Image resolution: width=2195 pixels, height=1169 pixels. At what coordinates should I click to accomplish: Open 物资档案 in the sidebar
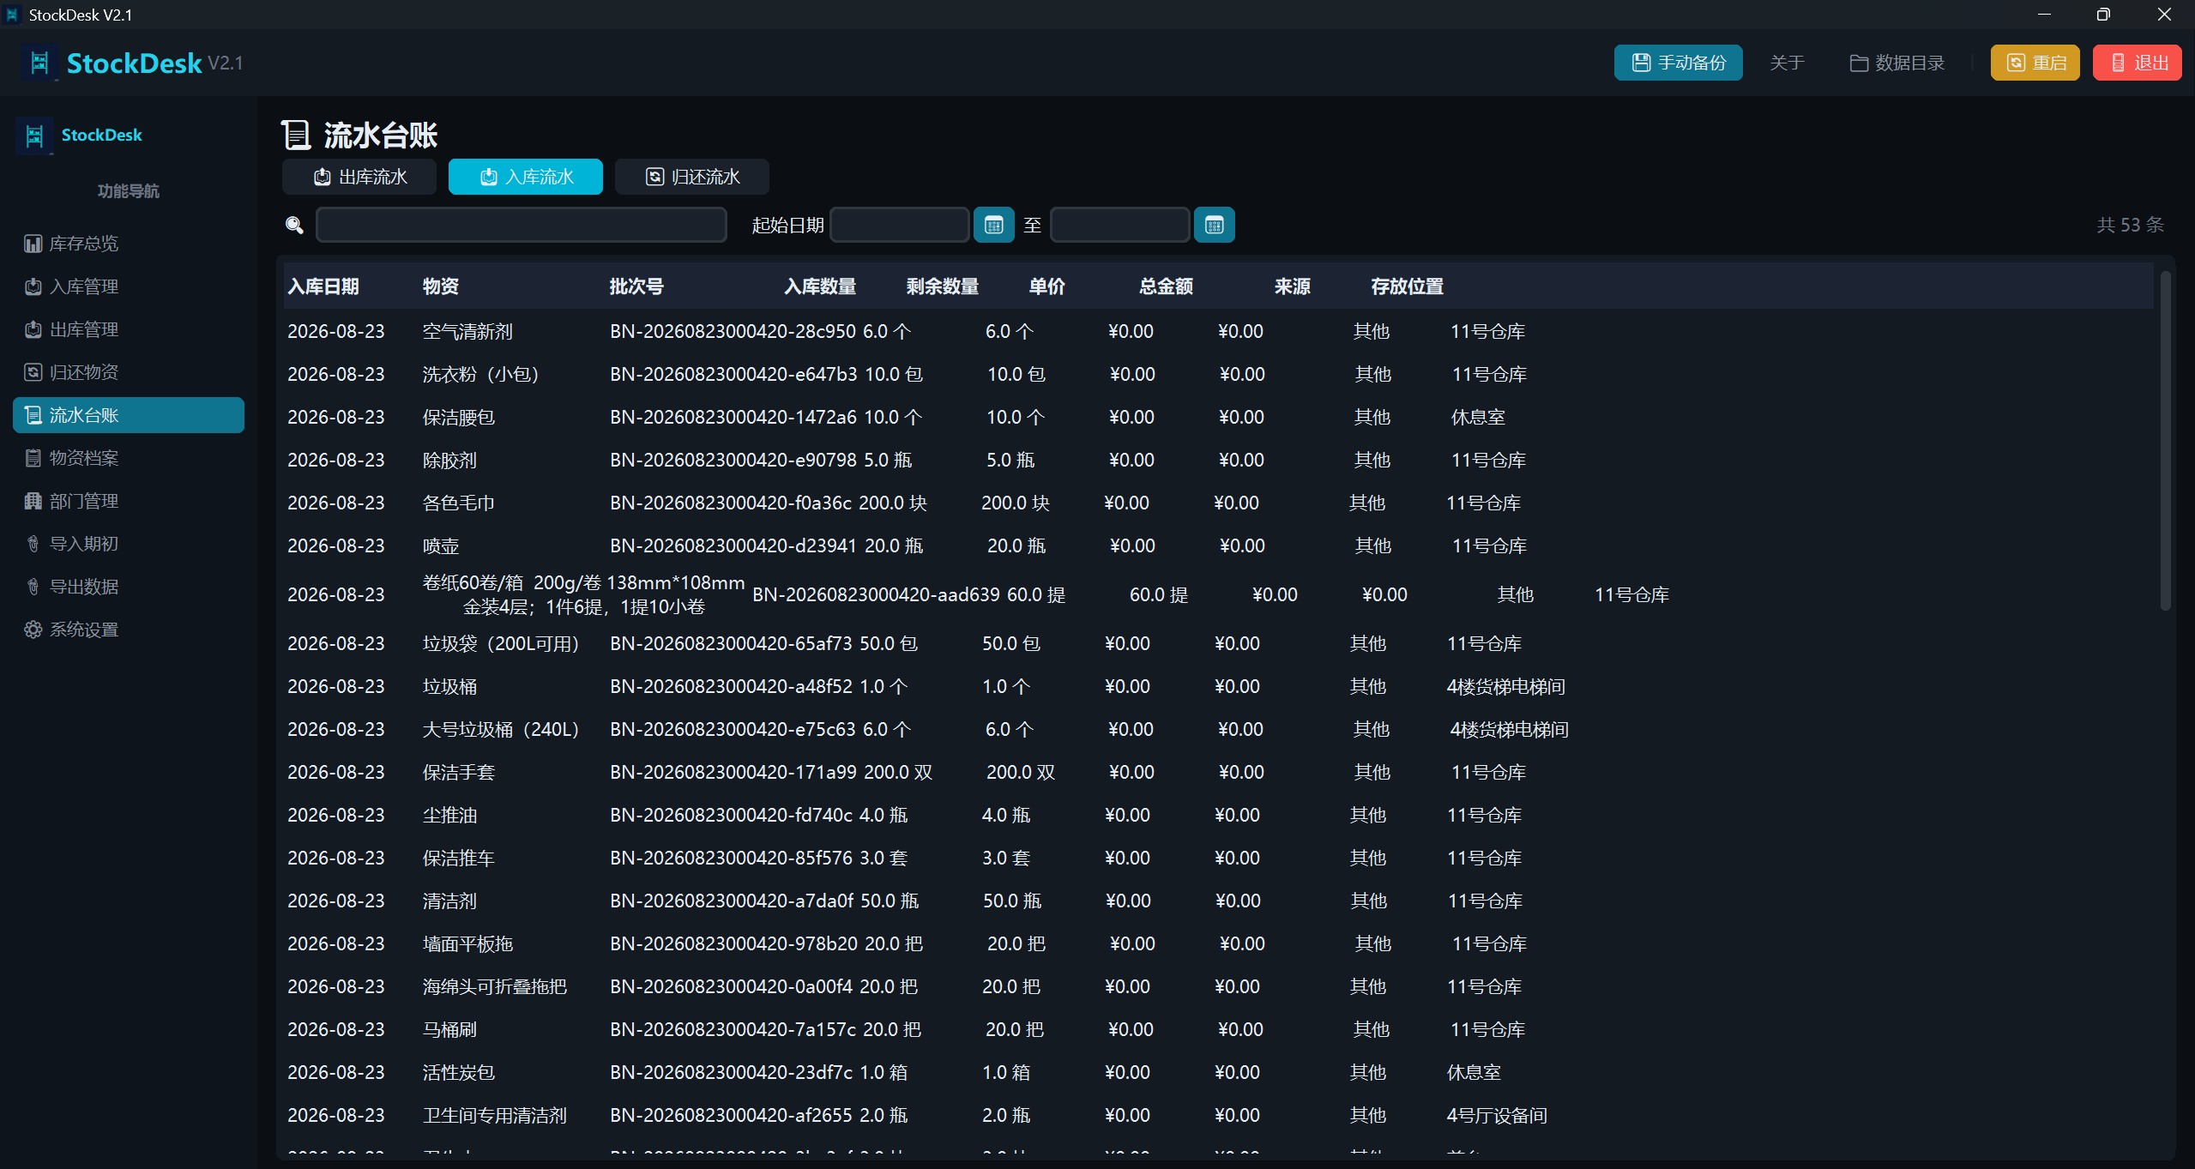tap(129, 458)
